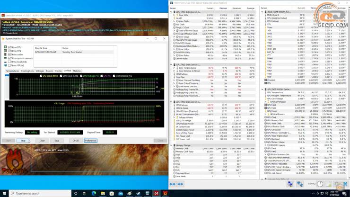Open File Explorer from the taskbar

pos(103,193)
